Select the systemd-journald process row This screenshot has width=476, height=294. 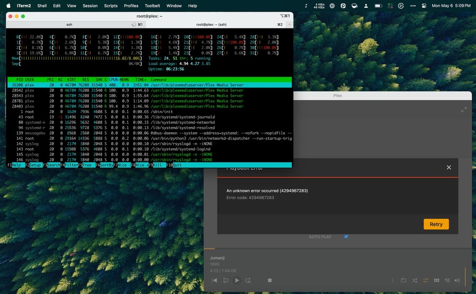click(x=149, y=117)
